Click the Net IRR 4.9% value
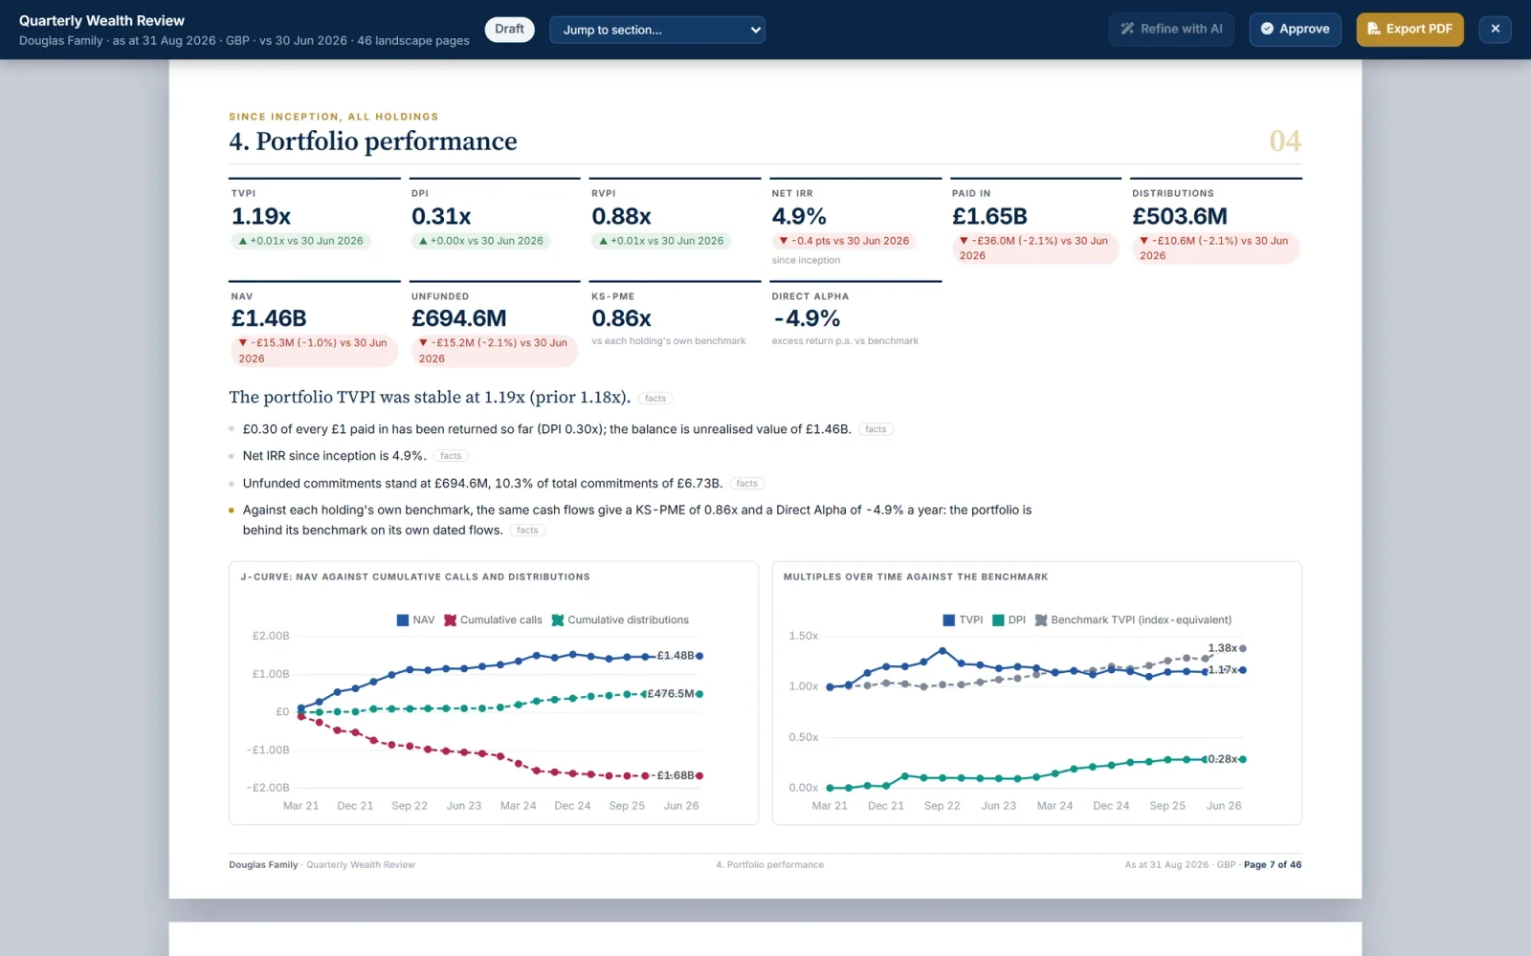 [799, 217]
